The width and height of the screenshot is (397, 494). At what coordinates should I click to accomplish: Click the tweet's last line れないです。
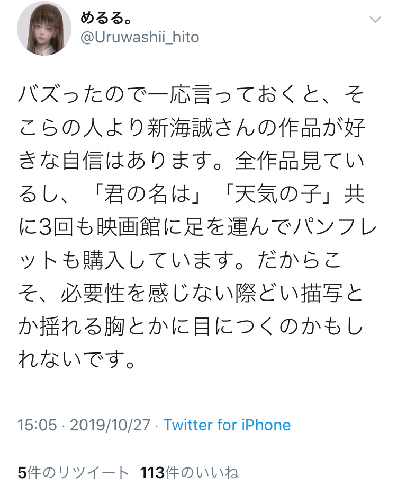point(77,359)
